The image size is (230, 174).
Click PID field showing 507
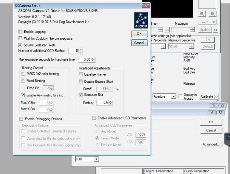click(141, 142)
